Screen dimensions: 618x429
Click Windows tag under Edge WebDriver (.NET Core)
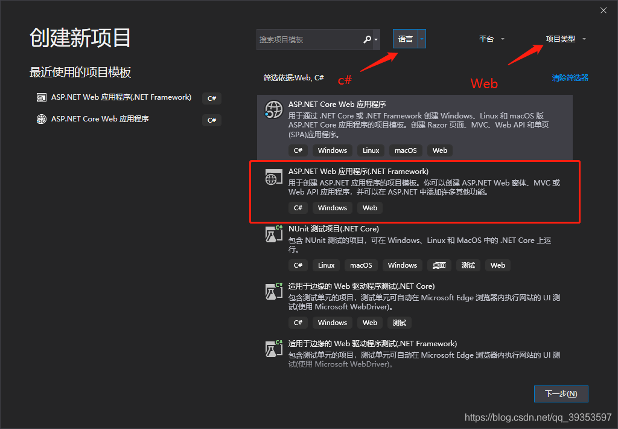click(x=333, y=323)
